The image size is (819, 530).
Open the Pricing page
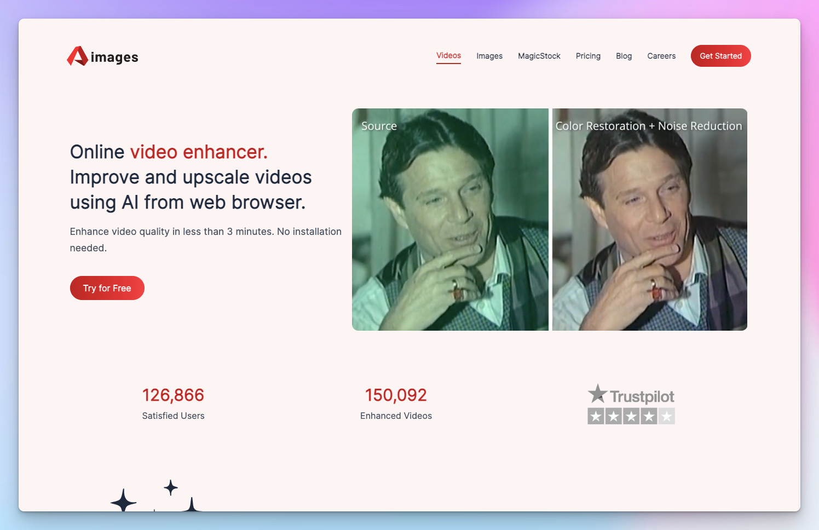click(588, 56)
